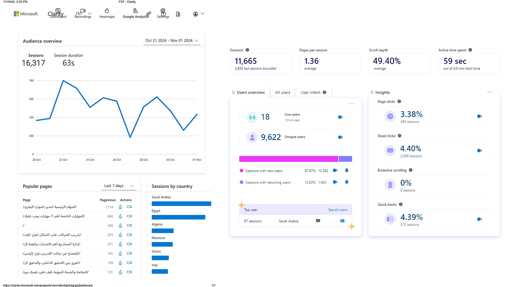Open the Last 7 days dropdown

pos(119,186)
